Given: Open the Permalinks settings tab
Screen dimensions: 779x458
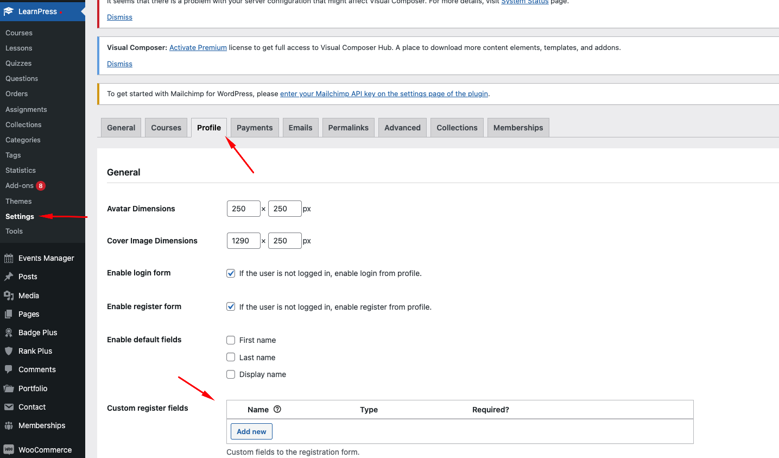Looking at the screenshot, I should click(x=349, y=128).
